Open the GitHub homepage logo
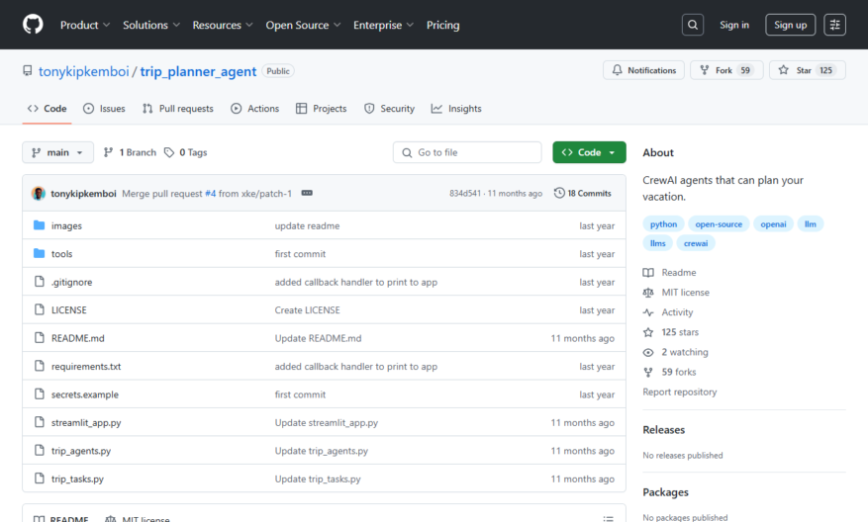 [x=33, y=25]
